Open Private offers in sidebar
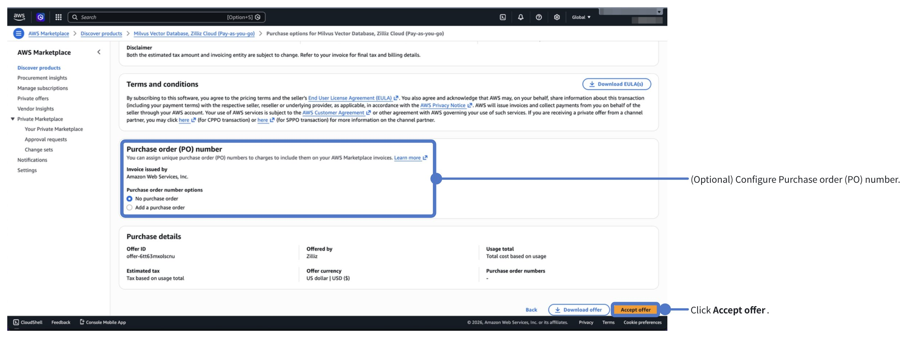This screenshot has width=907, height=338. pos(33,98)
